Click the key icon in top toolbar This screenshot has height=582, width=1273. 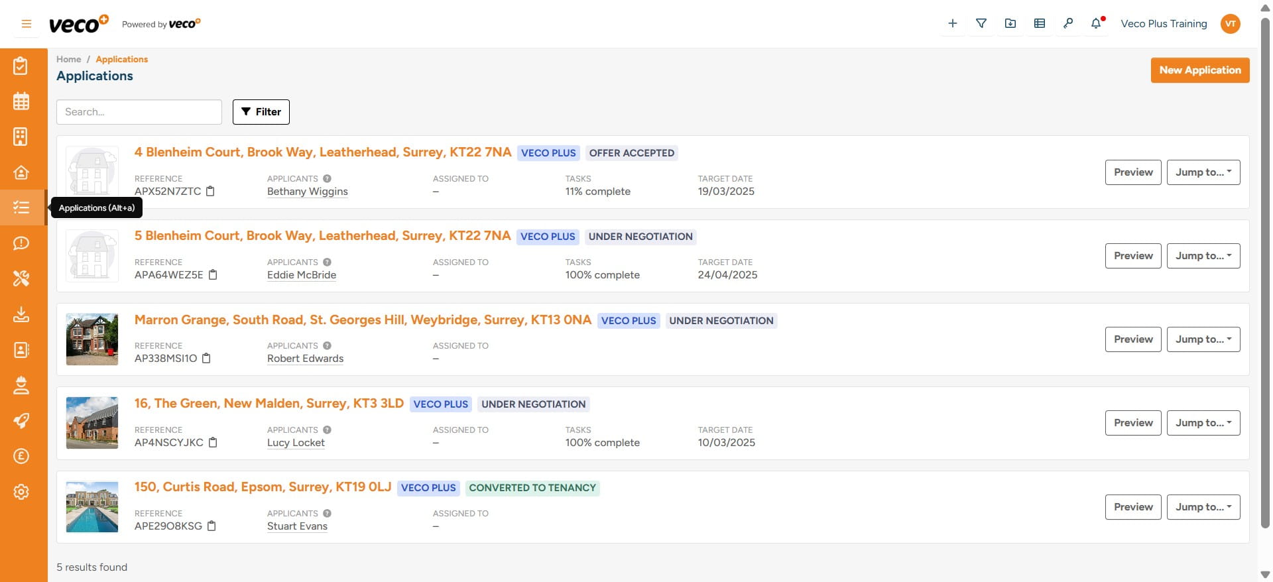pos(1067,24)
